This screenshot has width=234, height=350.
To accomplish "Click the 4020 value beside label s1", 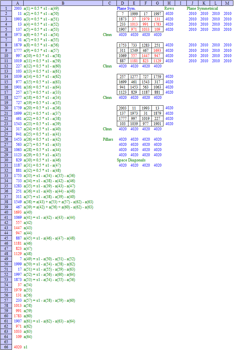I will 17,347.
